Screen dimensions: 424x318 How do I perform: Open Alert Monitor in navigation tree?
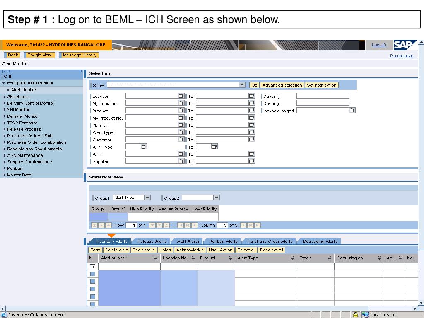24,90
